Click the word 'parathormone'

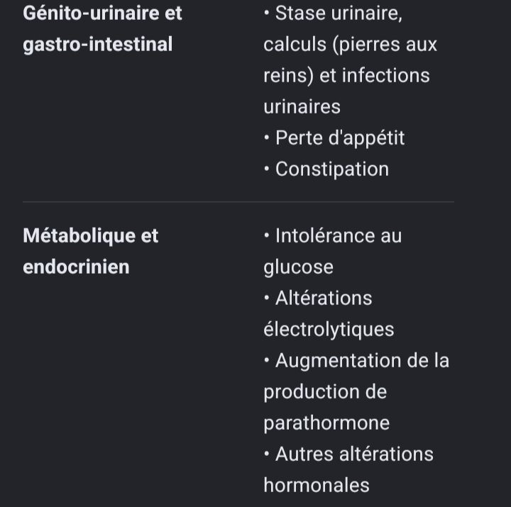[326, 423]
